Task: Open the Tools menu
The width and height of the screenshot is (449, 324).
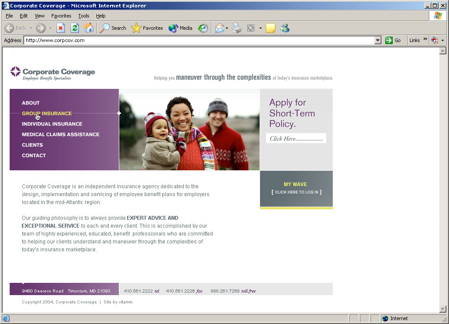Action: [83, 16]
